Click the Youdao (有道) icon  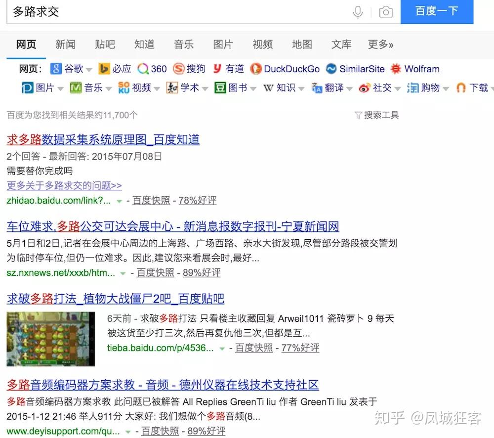(x=217, y=68)
